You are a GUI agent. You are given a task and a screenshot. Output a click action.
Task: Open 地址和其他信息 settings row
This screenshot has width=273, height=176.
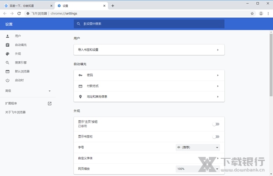(x=149, y=97)
